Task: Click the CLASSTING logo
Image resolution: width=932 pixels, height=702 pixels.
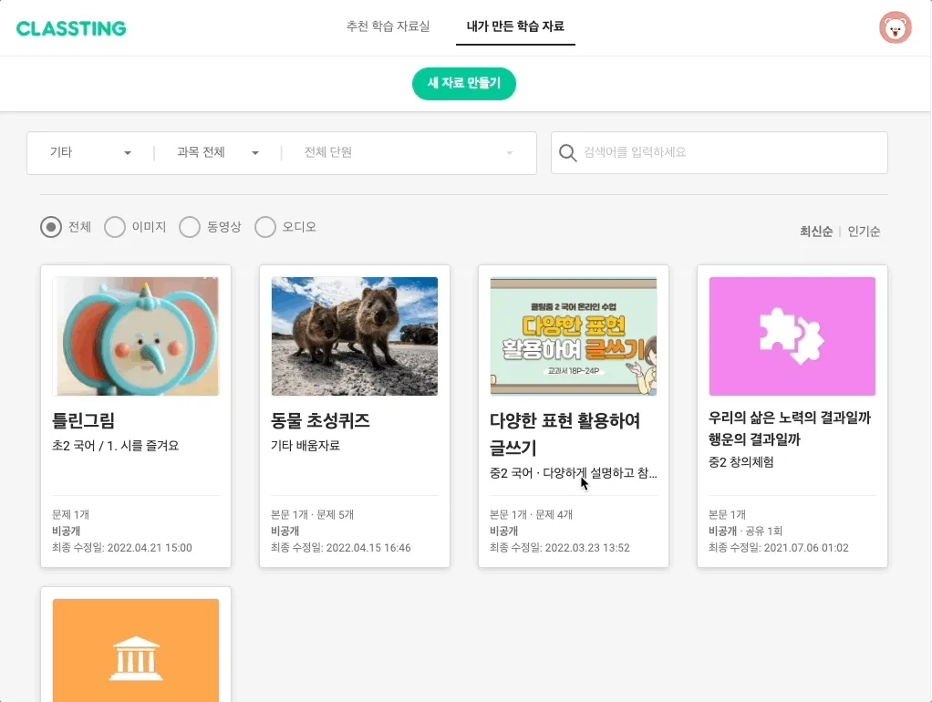Action: click(71, 28)
